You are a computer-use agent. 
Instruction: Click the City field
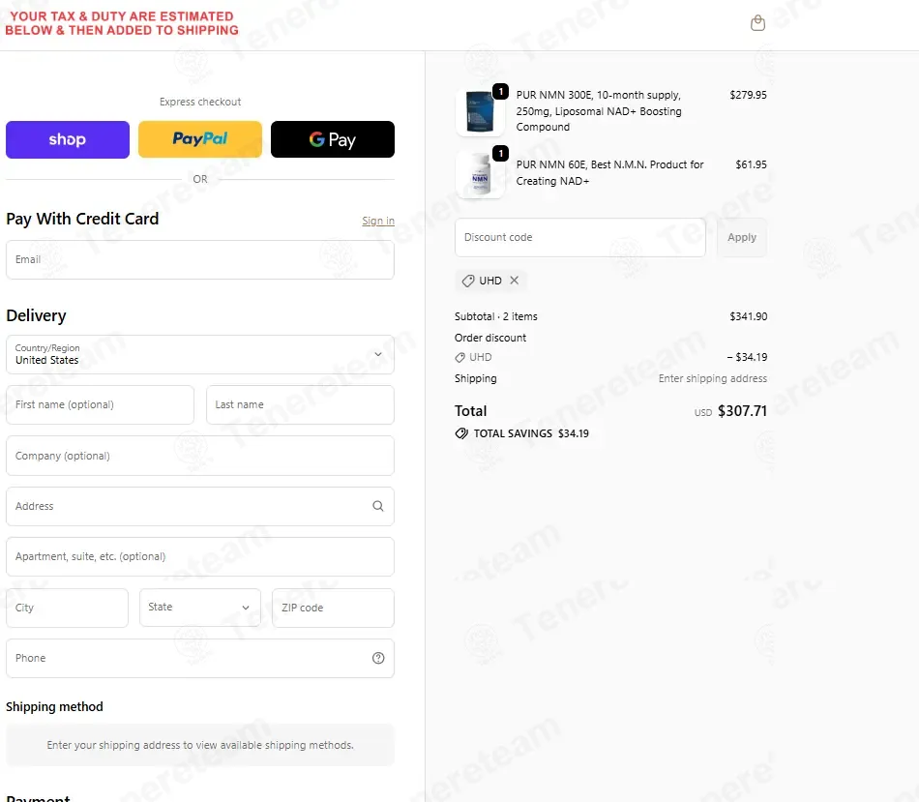pos(67,608)
